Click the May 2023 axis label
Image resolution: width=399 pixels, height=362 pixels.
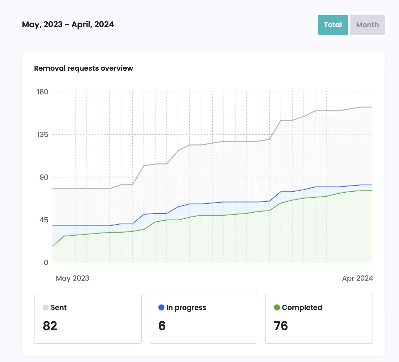coord(72,278)
